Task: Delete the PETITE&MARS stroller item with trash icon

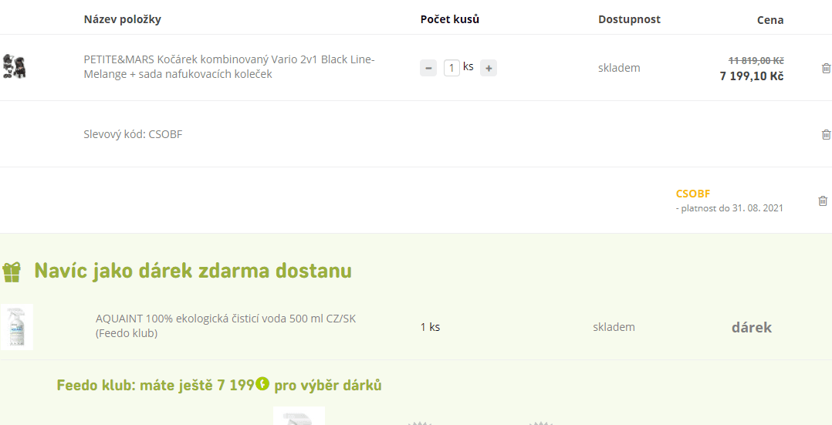Action: coord(826,68)
